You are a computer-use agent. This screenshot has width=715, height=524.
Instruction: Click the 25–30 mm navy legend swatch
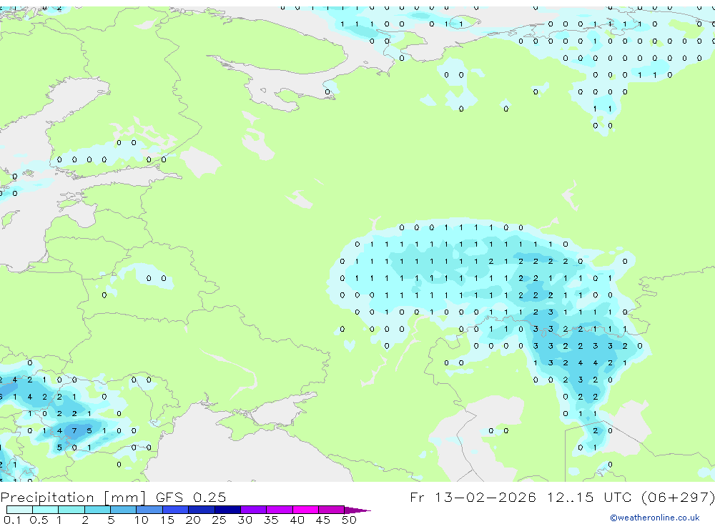pyautogui.click(x=227, y=510)
